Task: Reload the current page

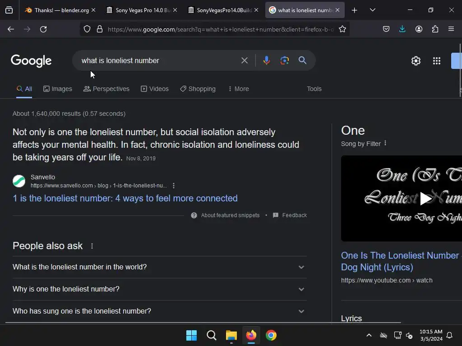Action: (x=43, y=29)
